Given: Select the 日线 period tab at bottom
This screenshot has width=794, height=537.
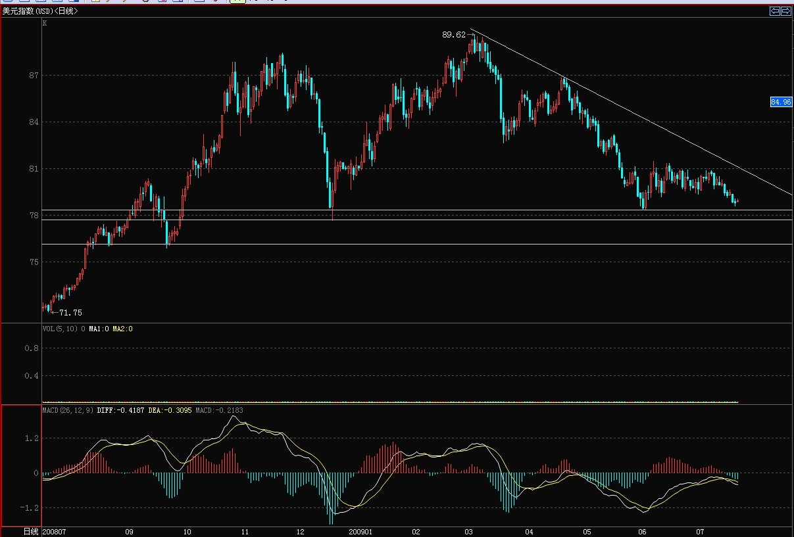Looking at the screenshot, I should click(31, 531).
